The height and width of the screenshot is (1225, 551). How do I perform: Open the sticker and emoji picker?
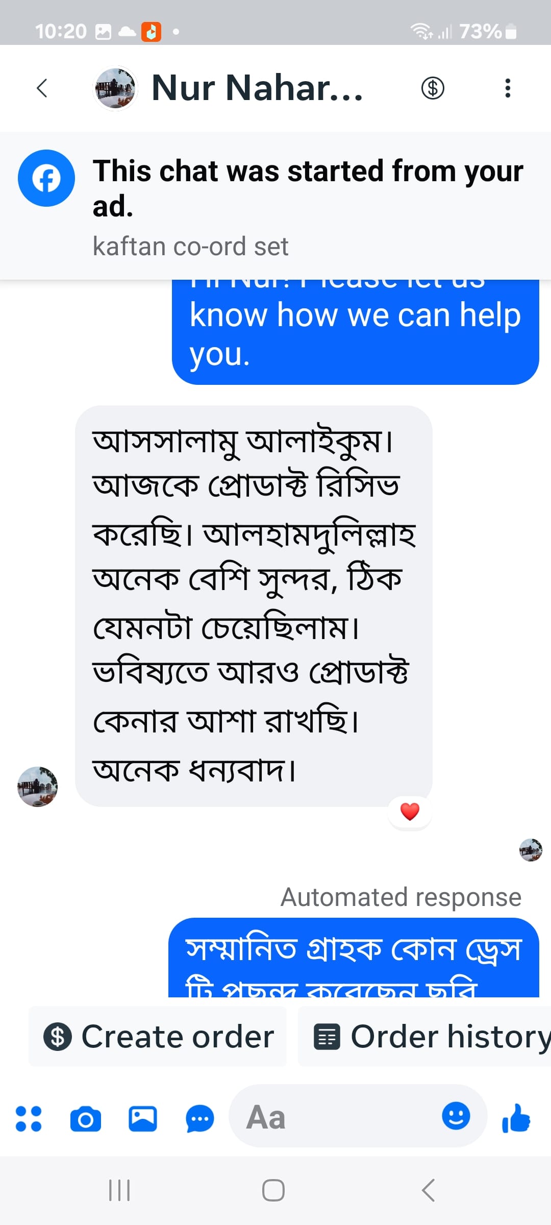click(x=456, y=1116)
